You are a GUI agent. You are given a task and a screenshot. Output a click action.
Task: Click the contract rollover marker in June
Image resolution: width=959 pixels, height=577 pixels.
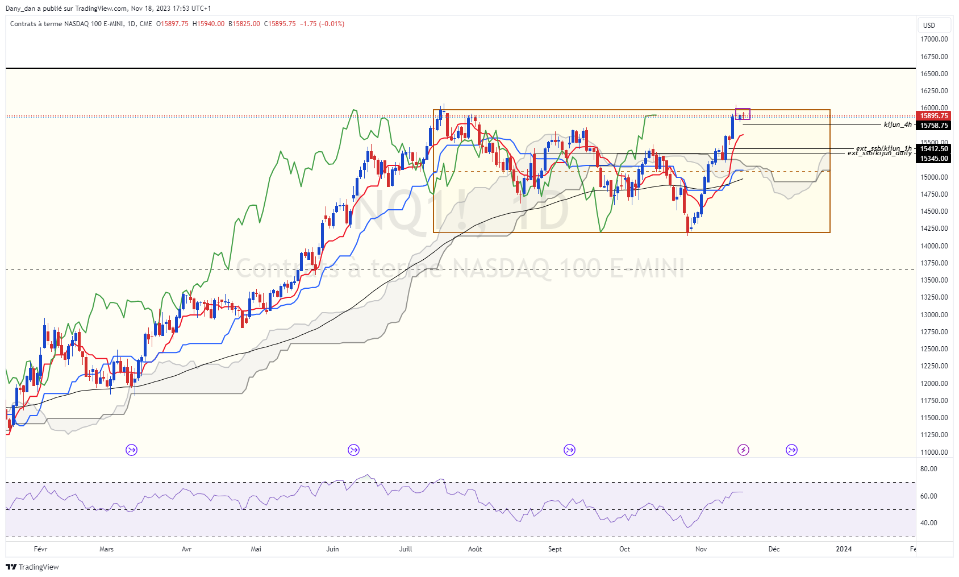click(x=353, y=450)
